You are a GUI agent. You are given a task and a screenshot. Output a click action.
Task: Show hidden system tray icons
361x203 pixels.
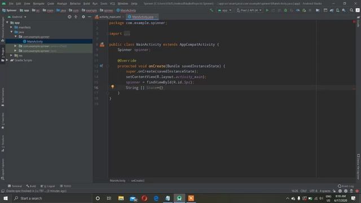tap(287, 198)
